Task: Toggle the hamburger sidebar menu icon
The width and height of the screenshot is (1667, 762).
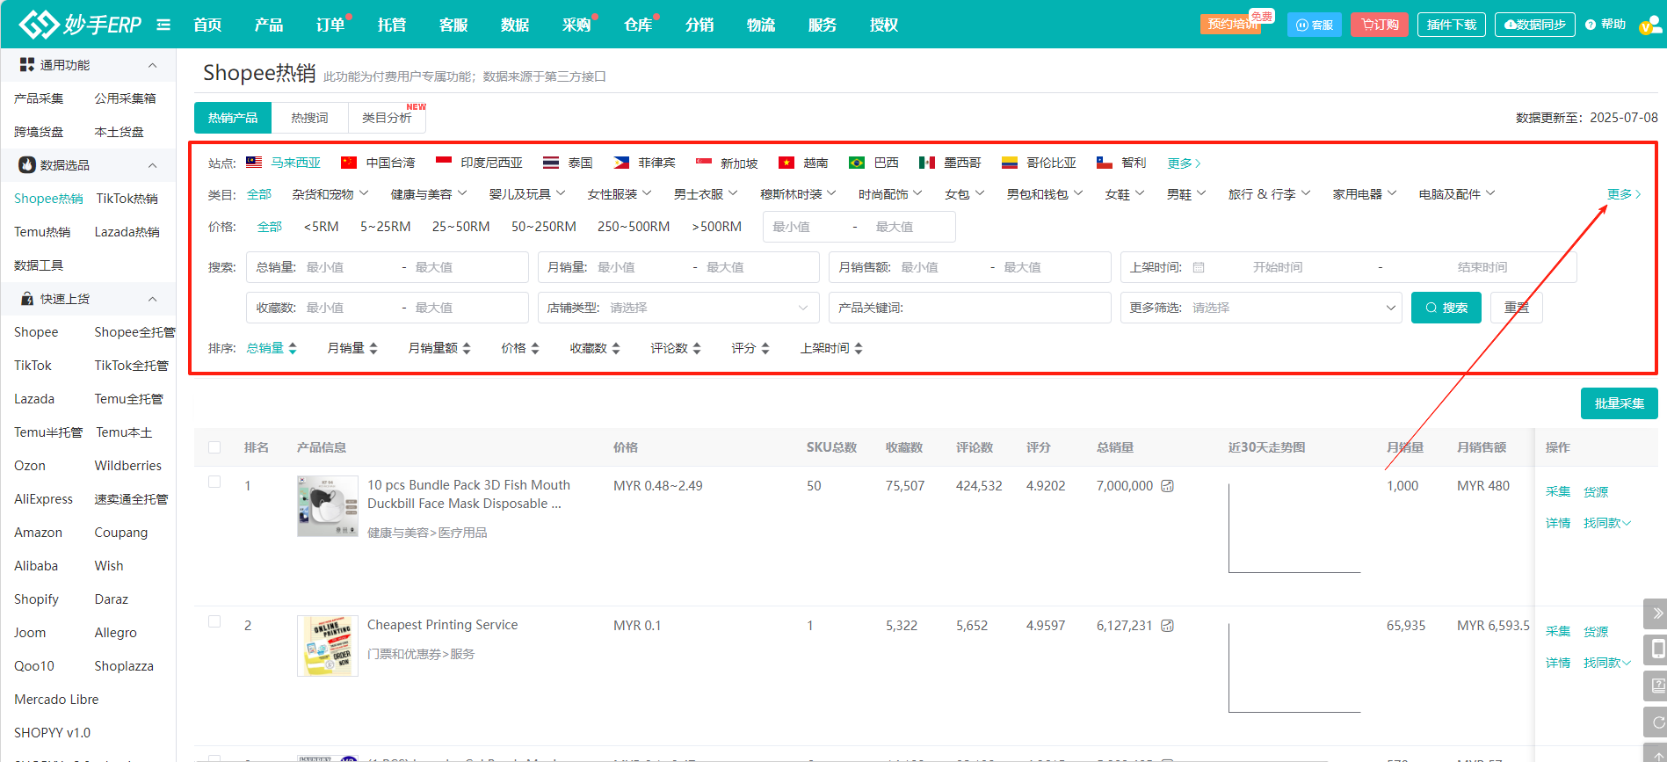Action: (x=163, y=25)
